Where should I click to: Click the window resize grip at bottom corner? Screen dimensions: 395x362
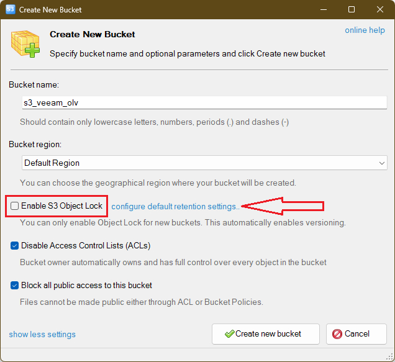coord(390,356)
